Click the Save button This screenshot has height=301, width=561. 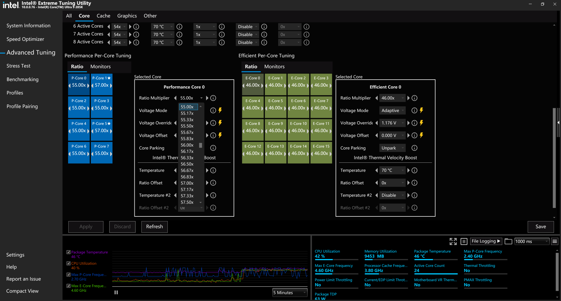[x=540, y=227]
